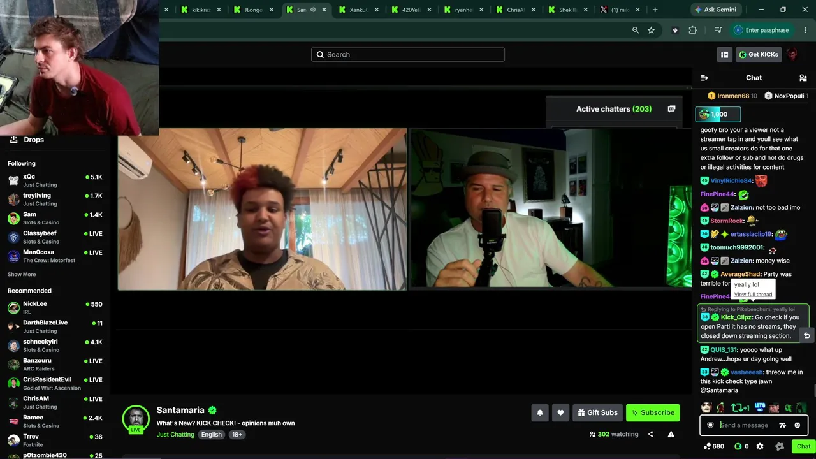Viewport: 816px width, 459px height.
Task: Pop out the Active chatters panel
Action: (671, 109)
